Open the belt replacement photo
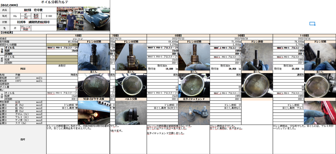Screen dimensions: 336x154 click(x=131, y=112)
